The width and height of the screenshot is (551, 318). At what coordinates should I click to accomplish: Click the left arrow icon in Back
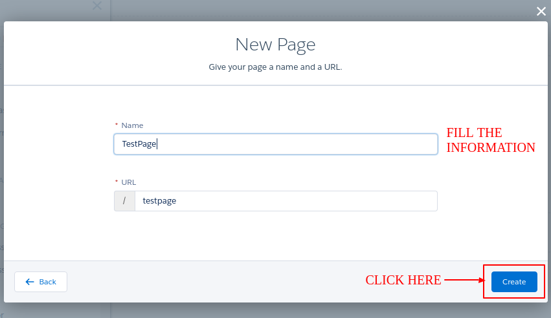29,282
